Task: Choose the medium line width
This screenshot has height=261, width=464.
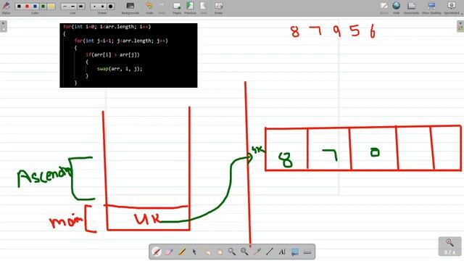Action: (x=72, y=7)
